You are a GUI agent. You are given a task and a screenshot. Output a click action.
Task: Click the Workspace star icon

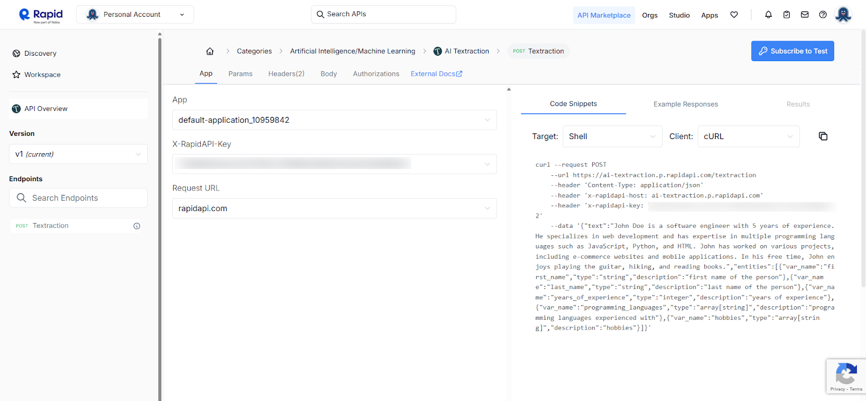pyautogui.click(x=16, y=75)
